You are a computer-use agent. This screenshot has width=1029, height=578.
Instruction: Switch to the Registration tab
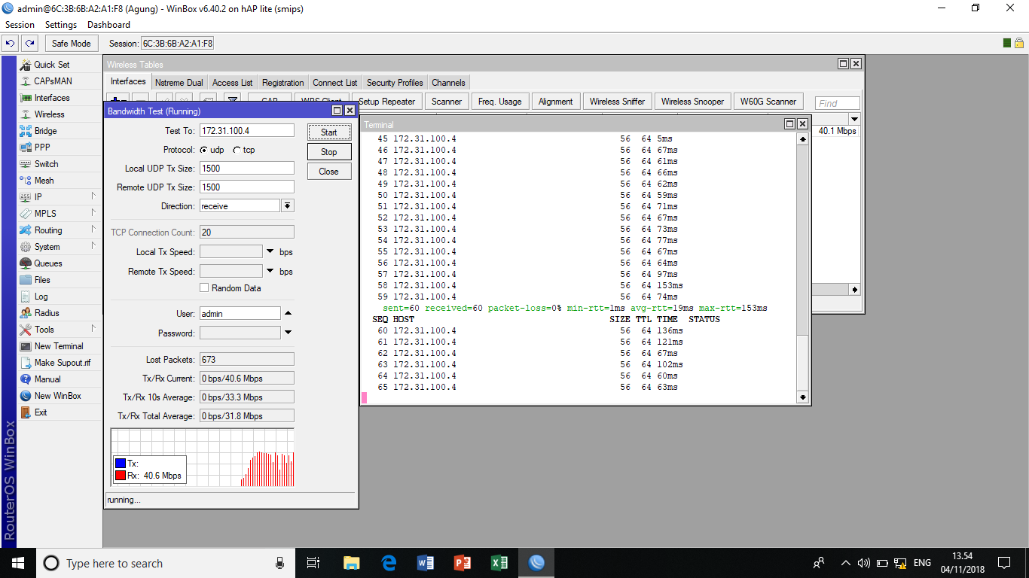pyautogui.click(x=282, y=82)
